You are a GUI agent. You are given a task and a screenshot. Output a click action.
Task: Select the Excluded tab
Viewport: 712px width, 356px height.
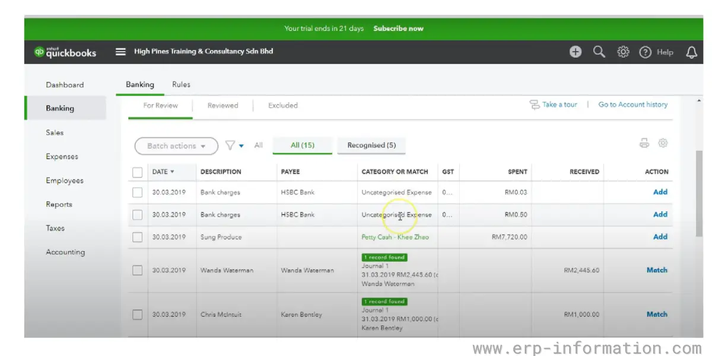pyautogui.click(x=283, y=105)
